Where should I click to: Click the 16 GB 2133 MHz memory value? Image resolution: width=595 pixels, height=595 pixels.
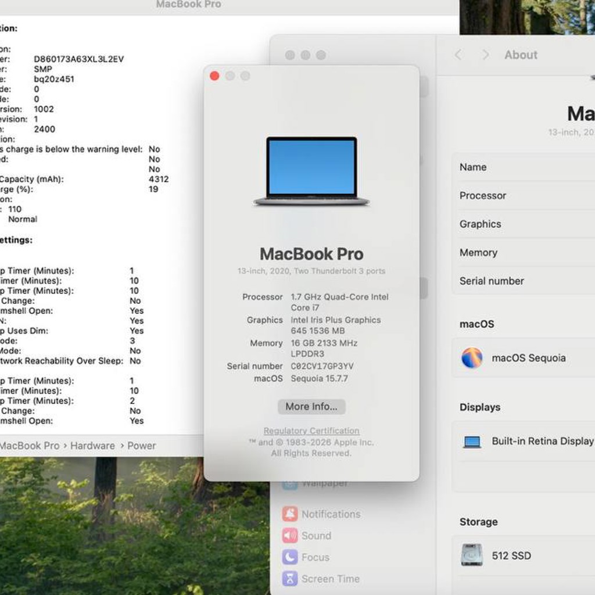[x=324, y=349]
